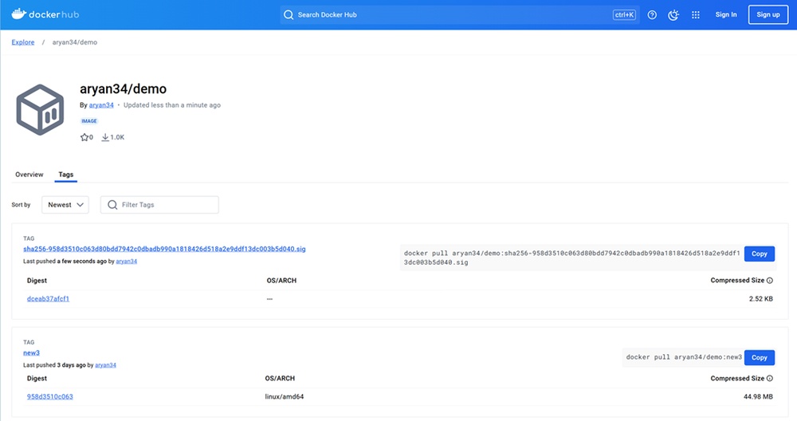Click 'Updated less than a minute ago' text
The image size is (797, 421).
(x=172, y=105)
